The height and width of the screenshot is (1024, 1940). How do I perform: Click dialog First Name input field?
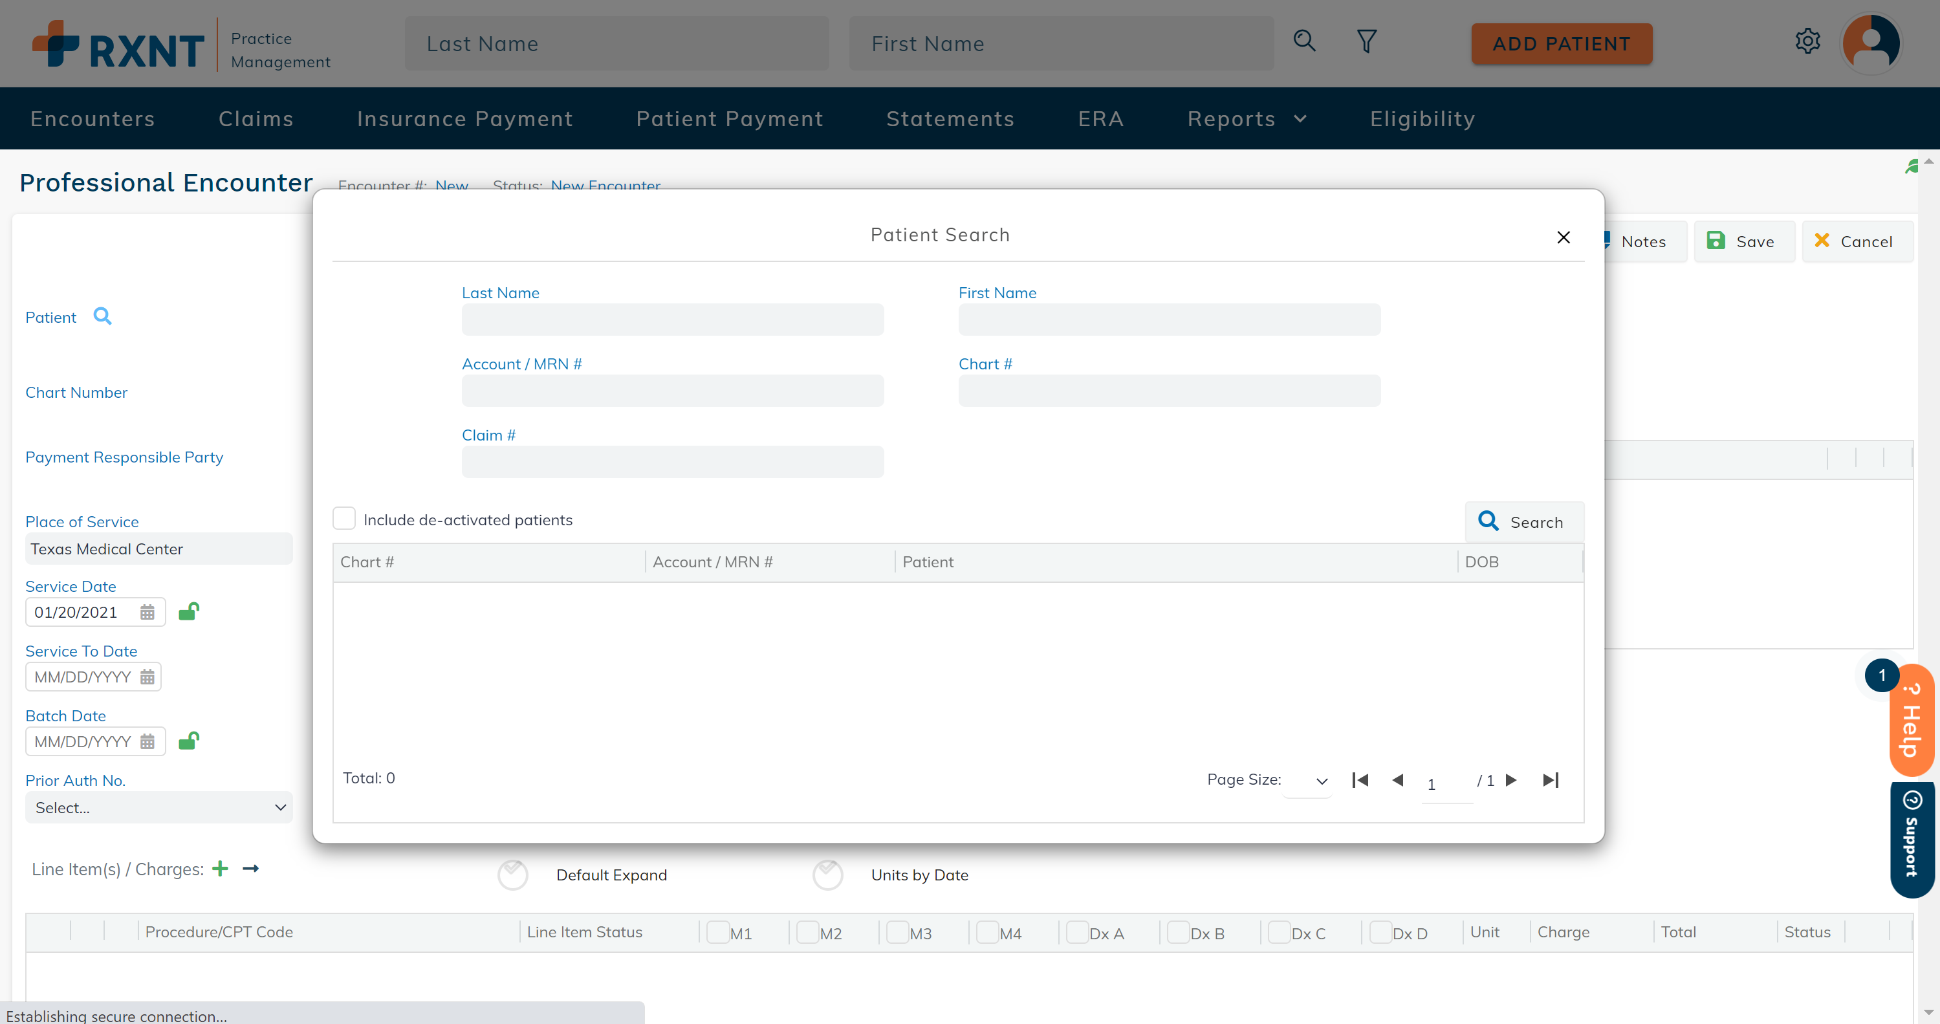tap(1169, 320)
